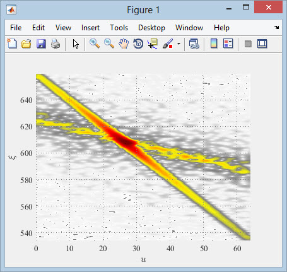This screenshot has height=272, width=287.
Task: Activate the Zoom In tool
Action: (95, 44)
